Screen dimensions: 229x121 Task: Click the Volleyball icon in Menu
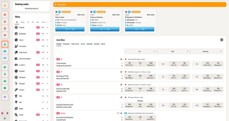(x=16, y=77)
